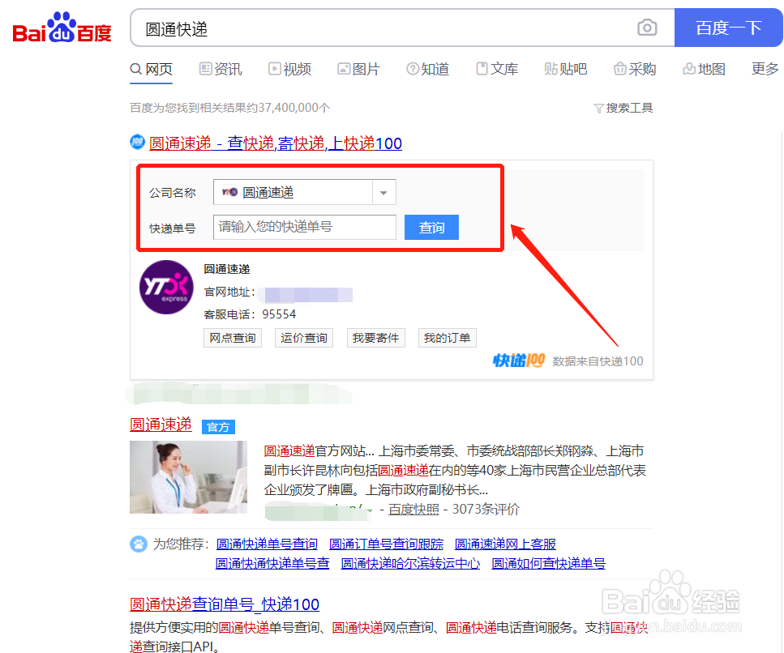
Task: Click the customer service woman thumbnail
Action: coord(188,477)
